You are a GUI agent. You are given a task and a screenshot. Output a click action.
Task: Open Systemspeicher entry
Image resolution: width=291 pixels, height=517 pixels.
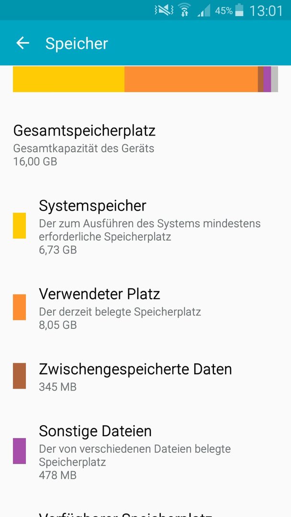[x=145, y=226]
